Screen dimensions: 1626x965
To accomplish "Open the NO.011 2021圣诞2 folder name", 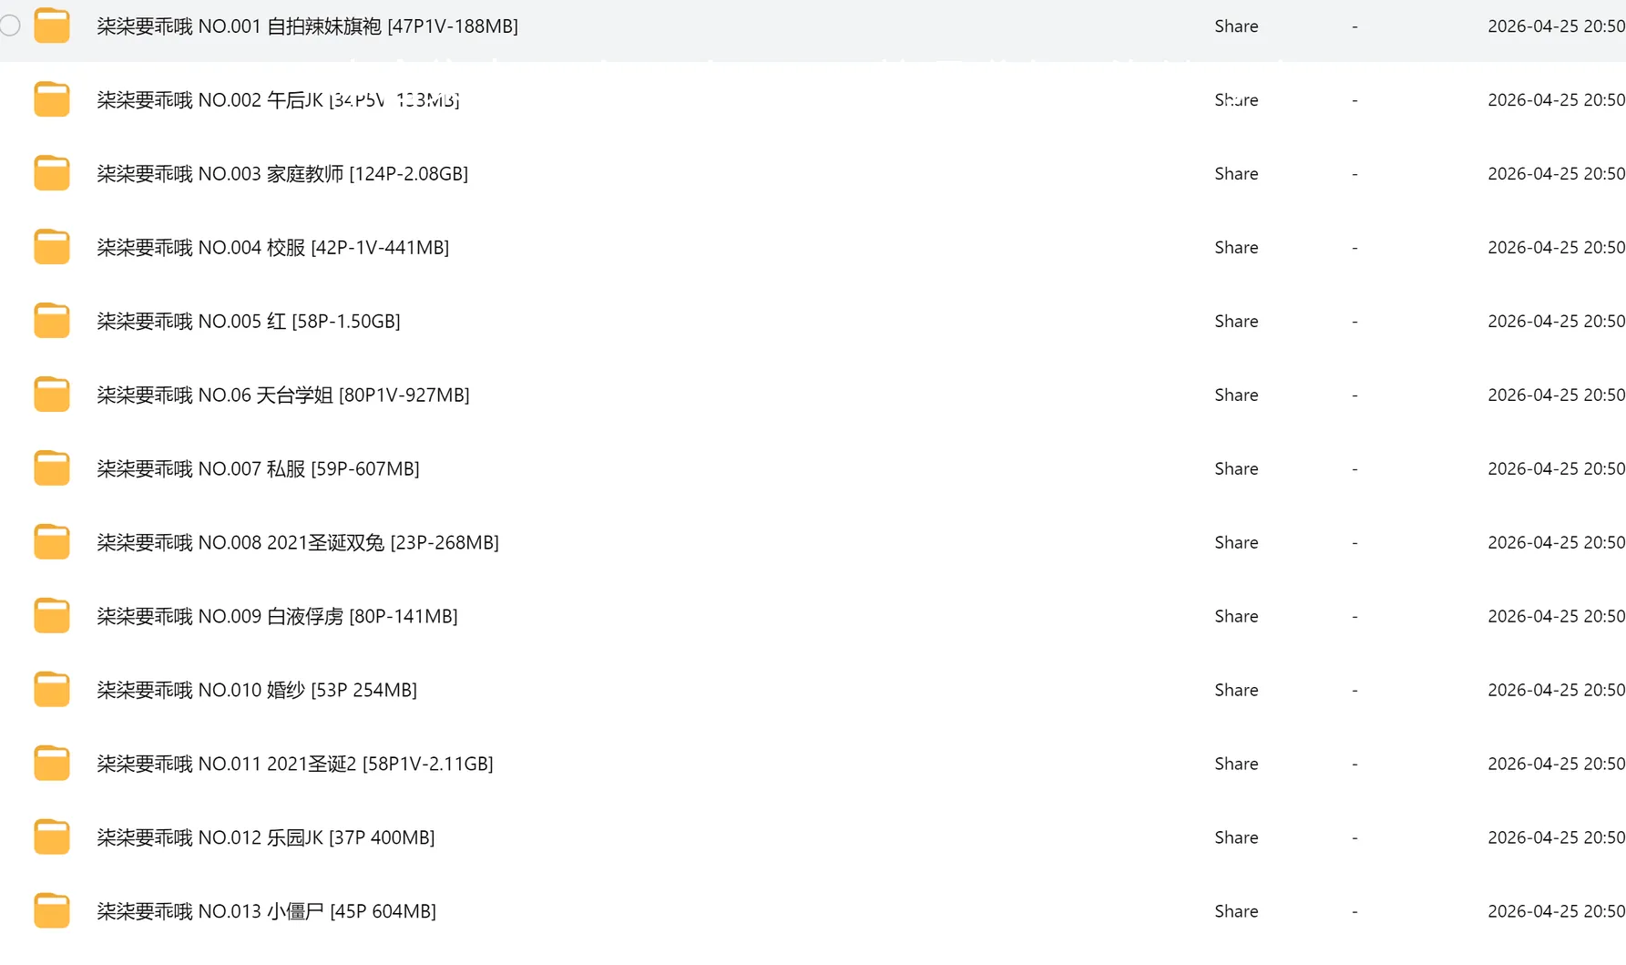I will click(295, 764).
